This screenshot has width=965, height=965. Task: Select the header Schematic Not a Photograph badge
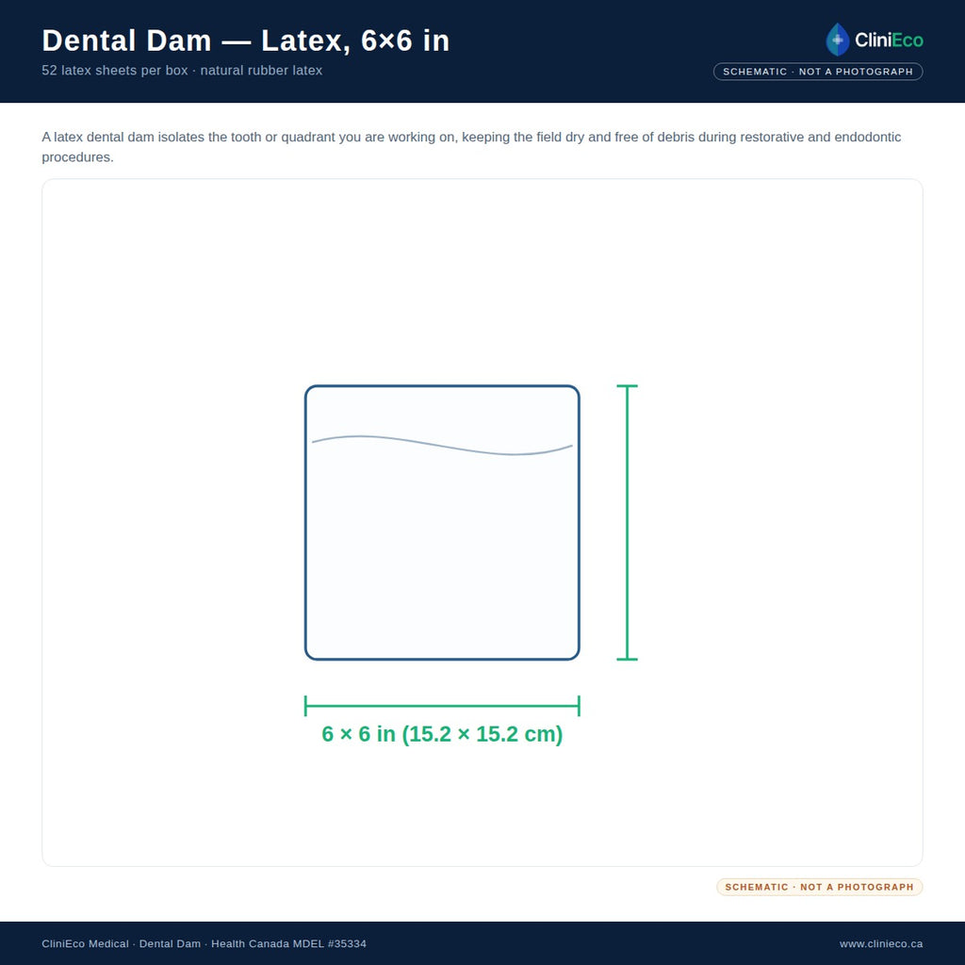point(818,72)
